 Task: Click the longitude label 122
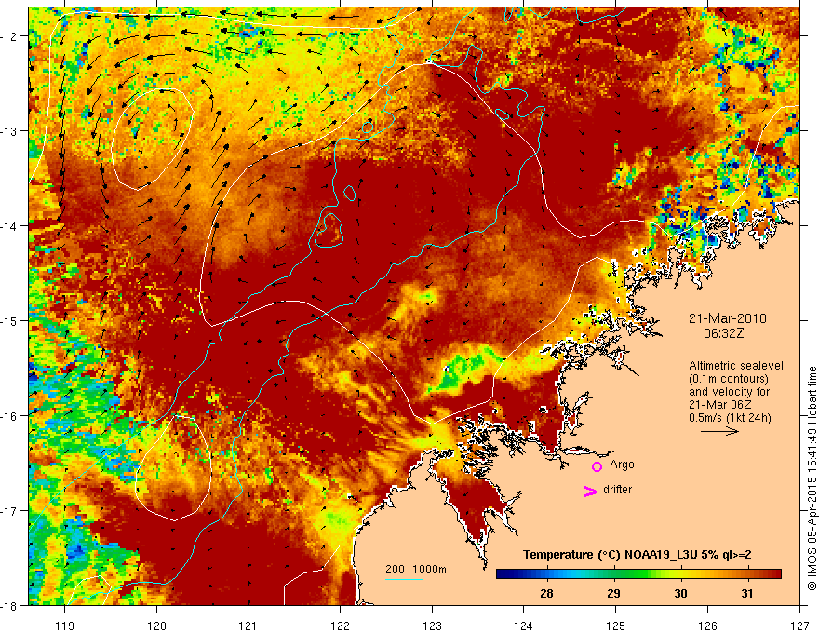pos(340,626)
